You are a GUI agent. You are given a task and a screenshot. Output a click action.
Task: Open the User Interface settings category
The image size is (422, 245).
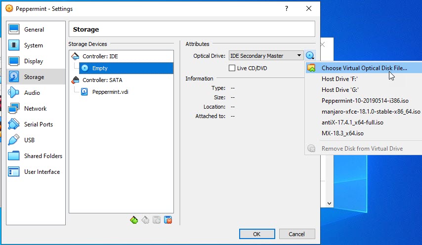[36, 171]
